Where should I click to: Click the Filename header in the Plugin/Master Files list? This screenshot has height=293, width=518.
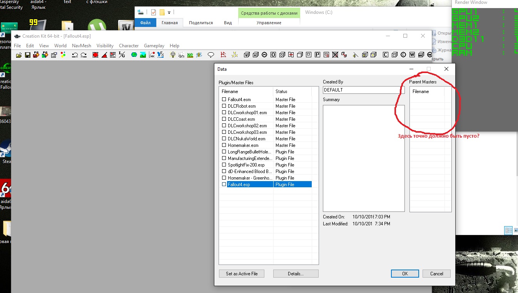[246, 92]
